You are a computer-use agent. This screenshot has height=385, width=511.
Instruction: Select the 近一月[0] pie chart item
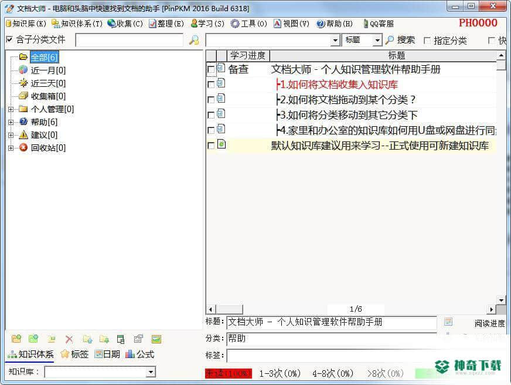pyautogui.click(x=42, y=70)
